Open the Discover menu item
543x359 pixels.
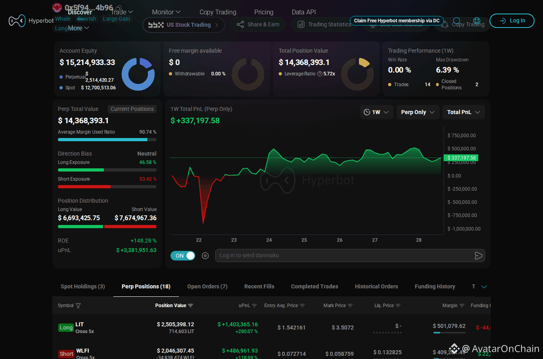coord(80,12)
